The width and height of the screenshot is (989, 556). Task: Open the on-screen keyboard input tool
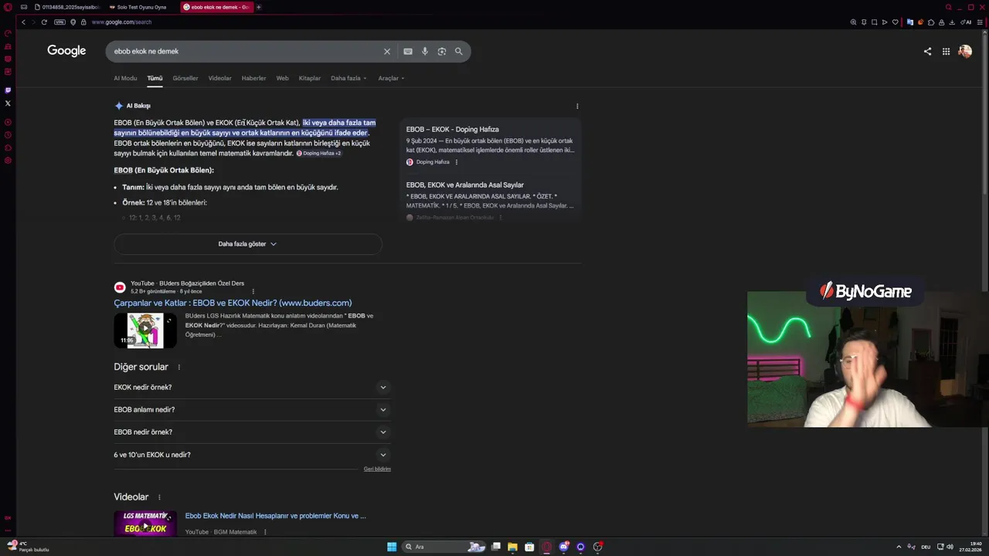click(x=408, y=52)
